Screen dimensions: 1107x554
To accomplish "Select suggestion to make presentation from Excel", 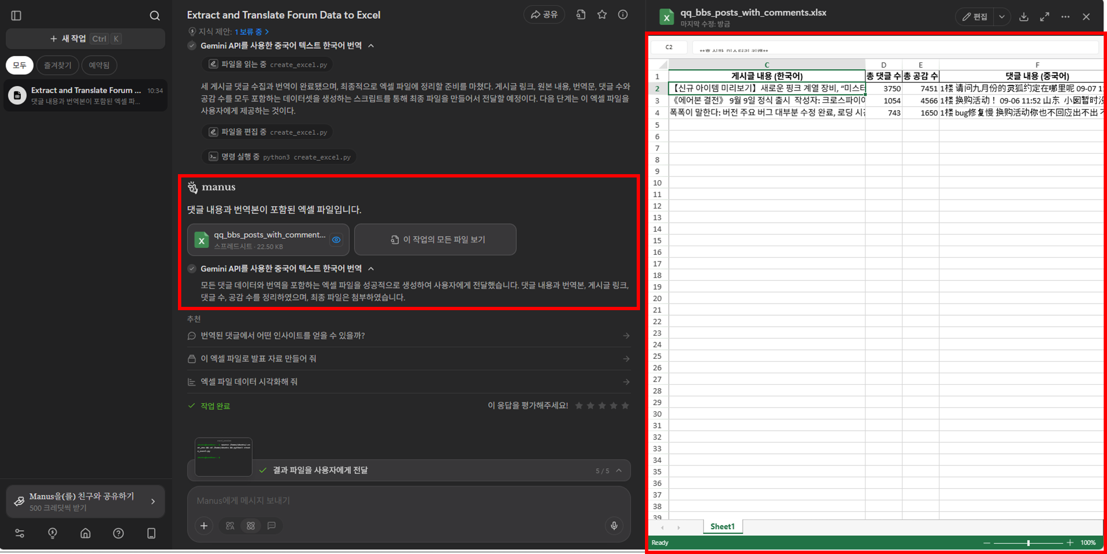I will click(x=409, y=359).
